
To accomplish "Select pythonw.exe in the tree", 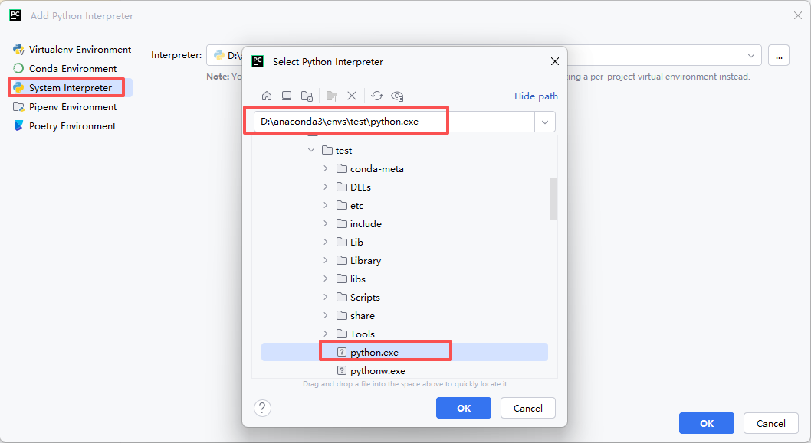I will [378, 371].
